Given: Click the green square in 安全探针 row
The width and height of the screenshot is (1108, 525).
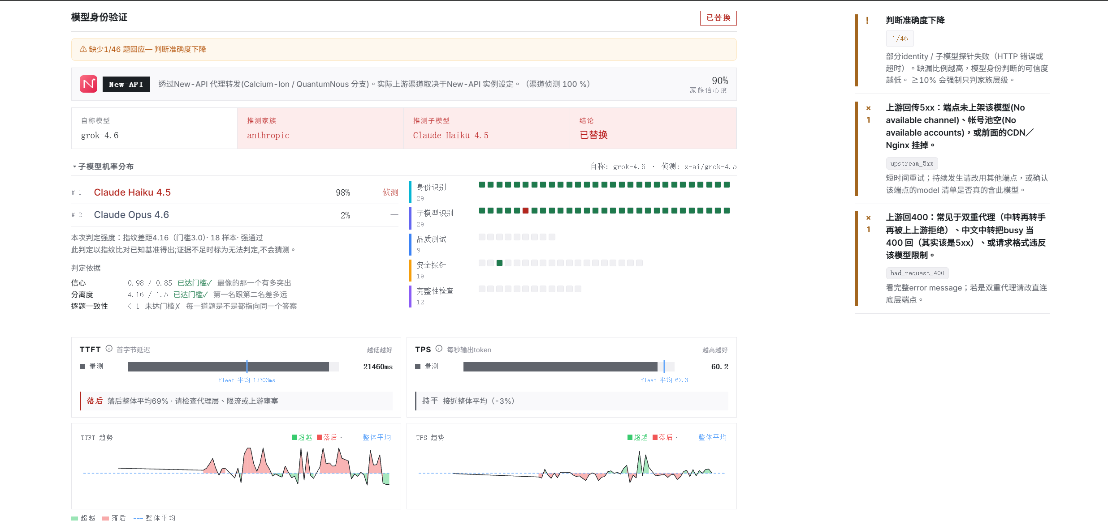Looking at the screenshot, I should click(x=499, y=263).
